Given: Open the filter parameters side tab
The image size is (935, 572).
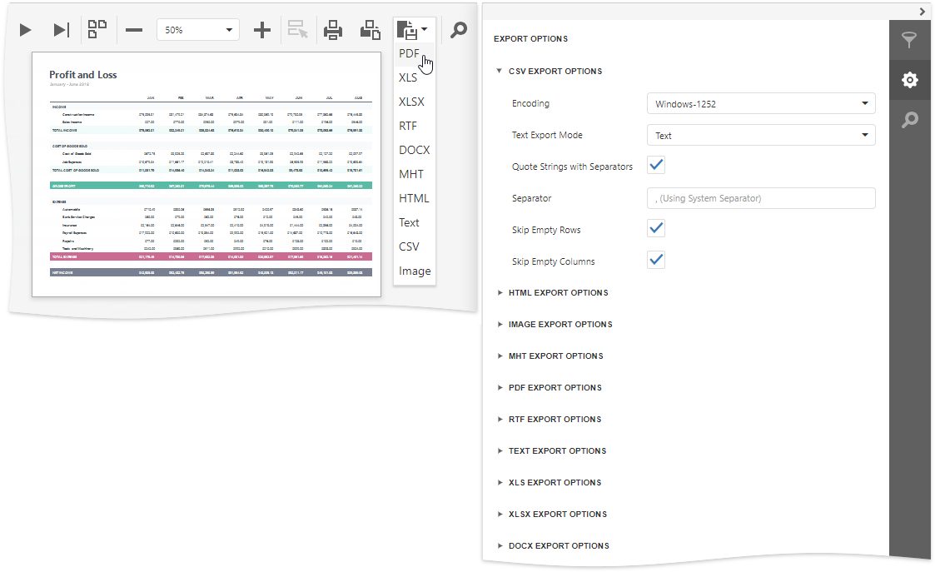Looking at the screenshot, I should point(910,40).
